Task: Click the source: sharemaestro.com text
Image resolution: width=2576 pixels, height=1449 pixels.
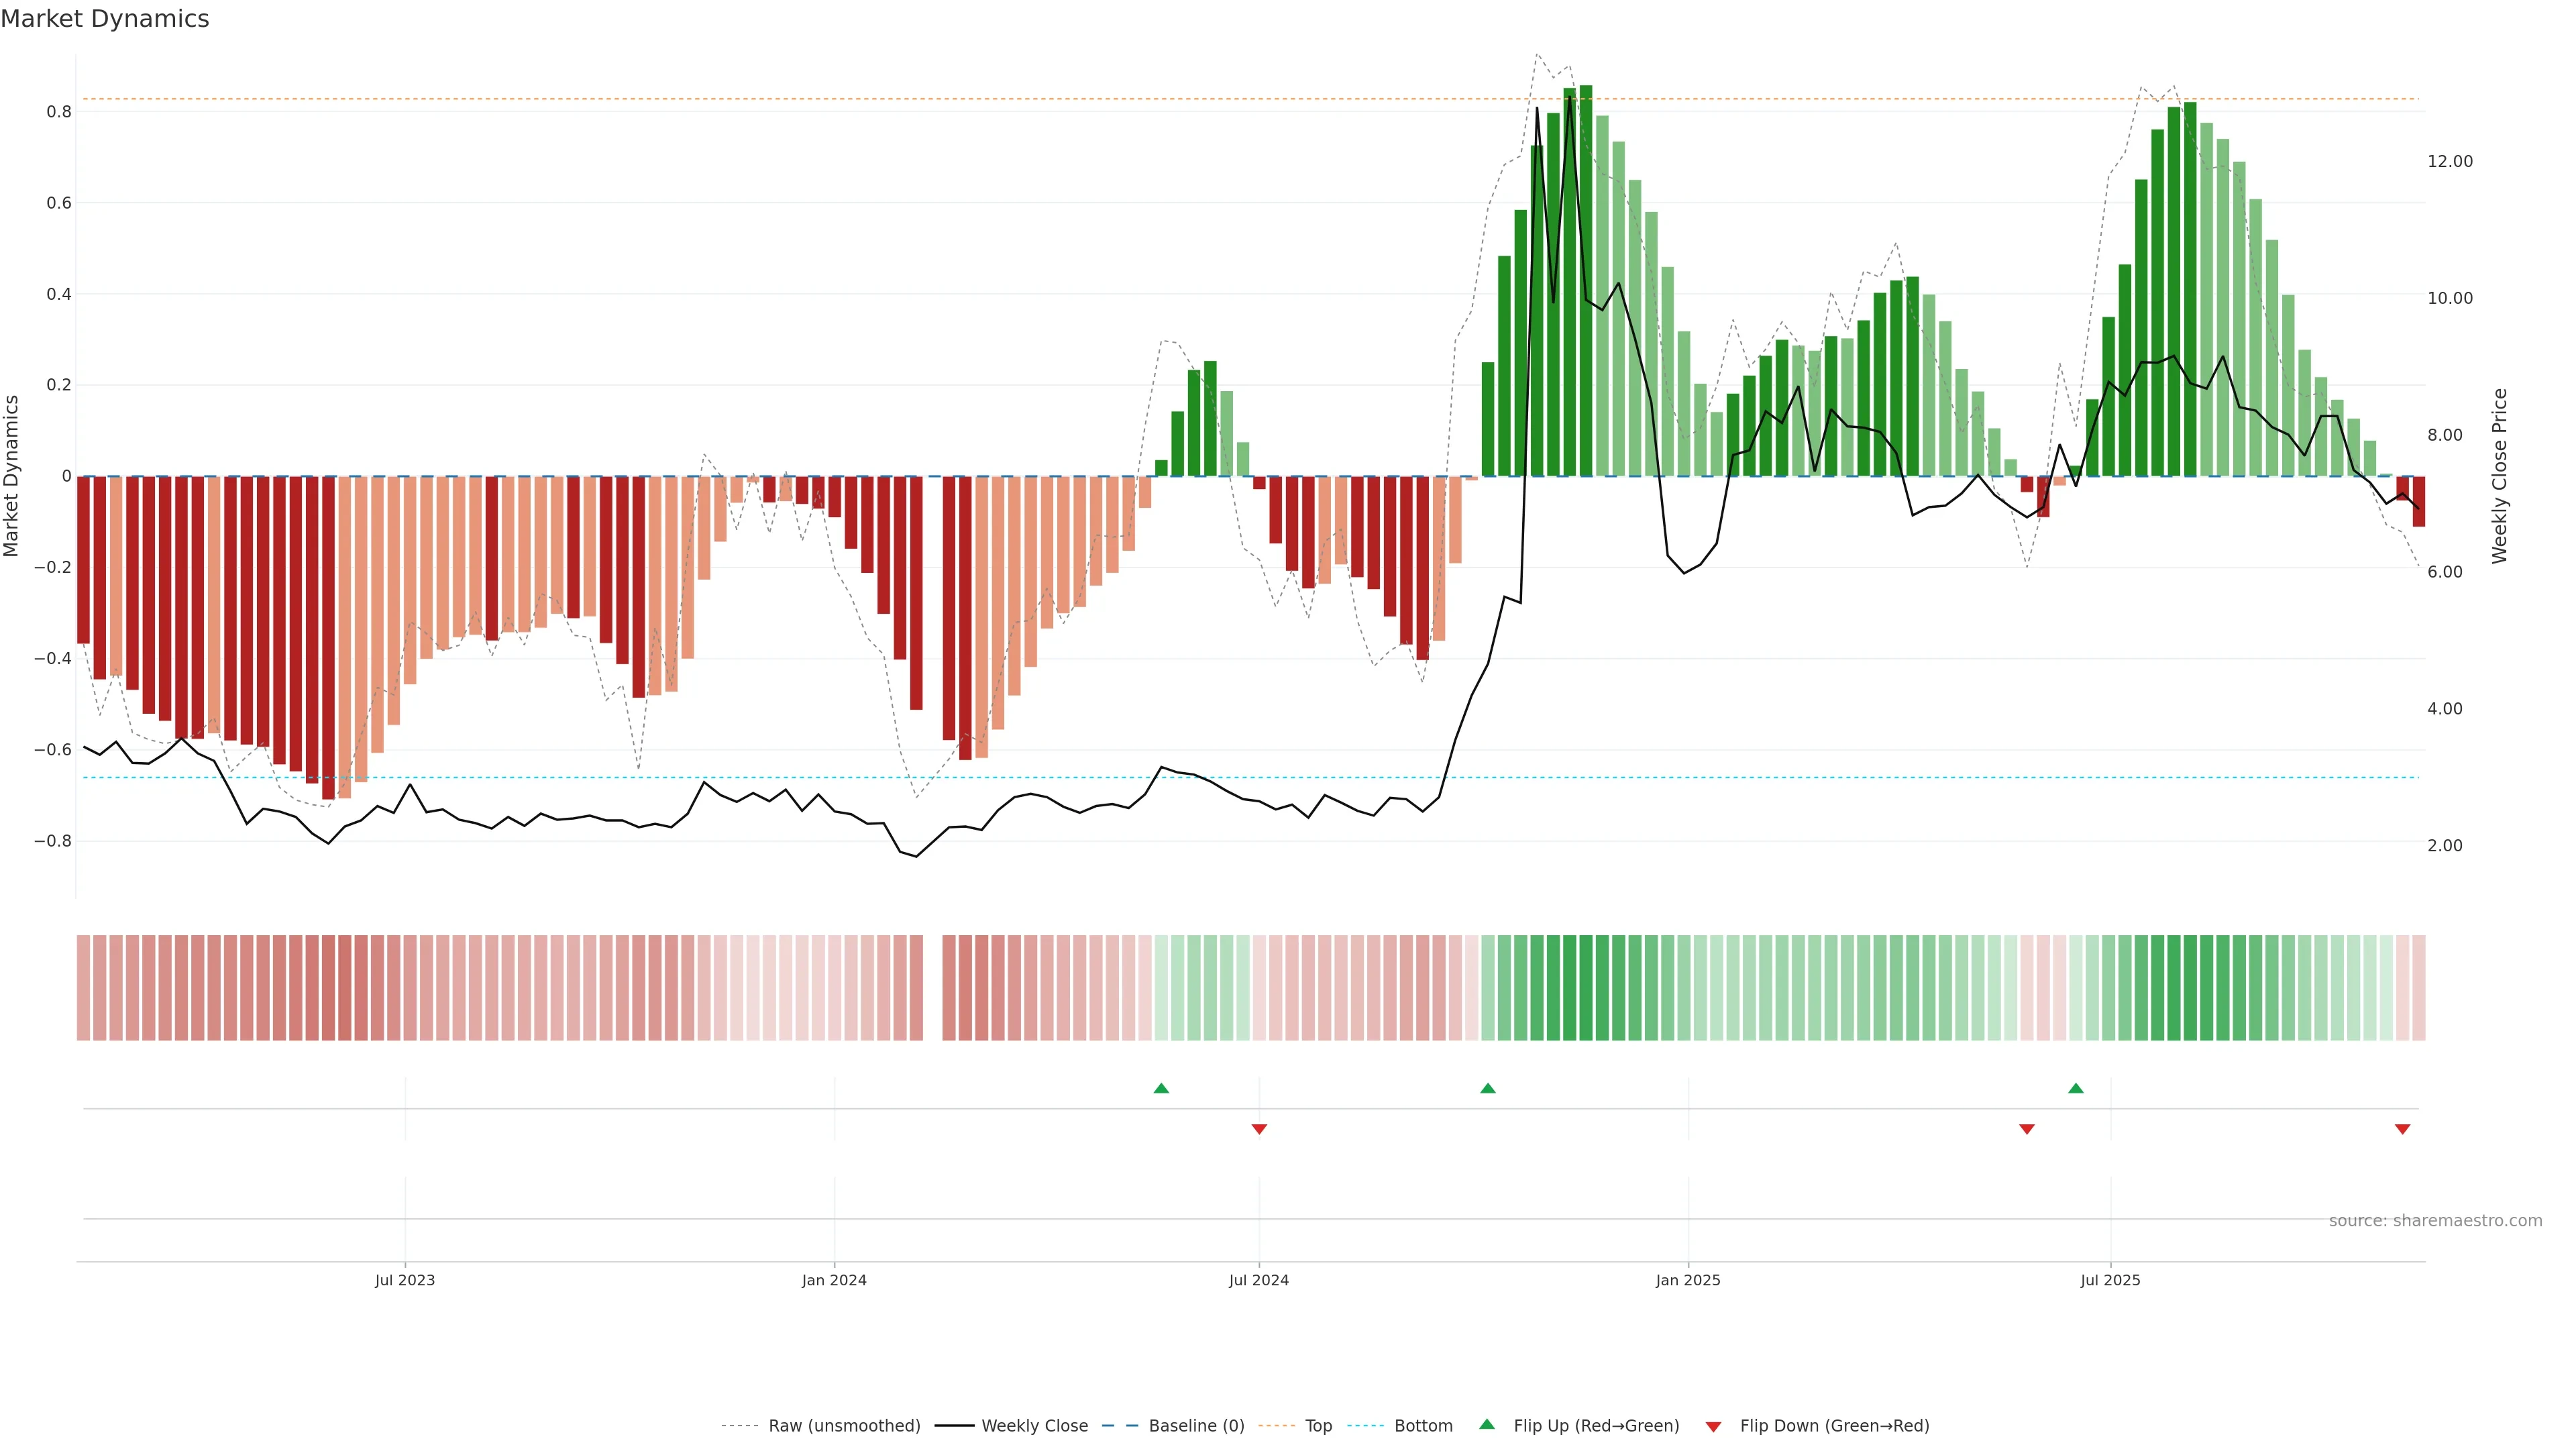Action: click(2435, 1220)
